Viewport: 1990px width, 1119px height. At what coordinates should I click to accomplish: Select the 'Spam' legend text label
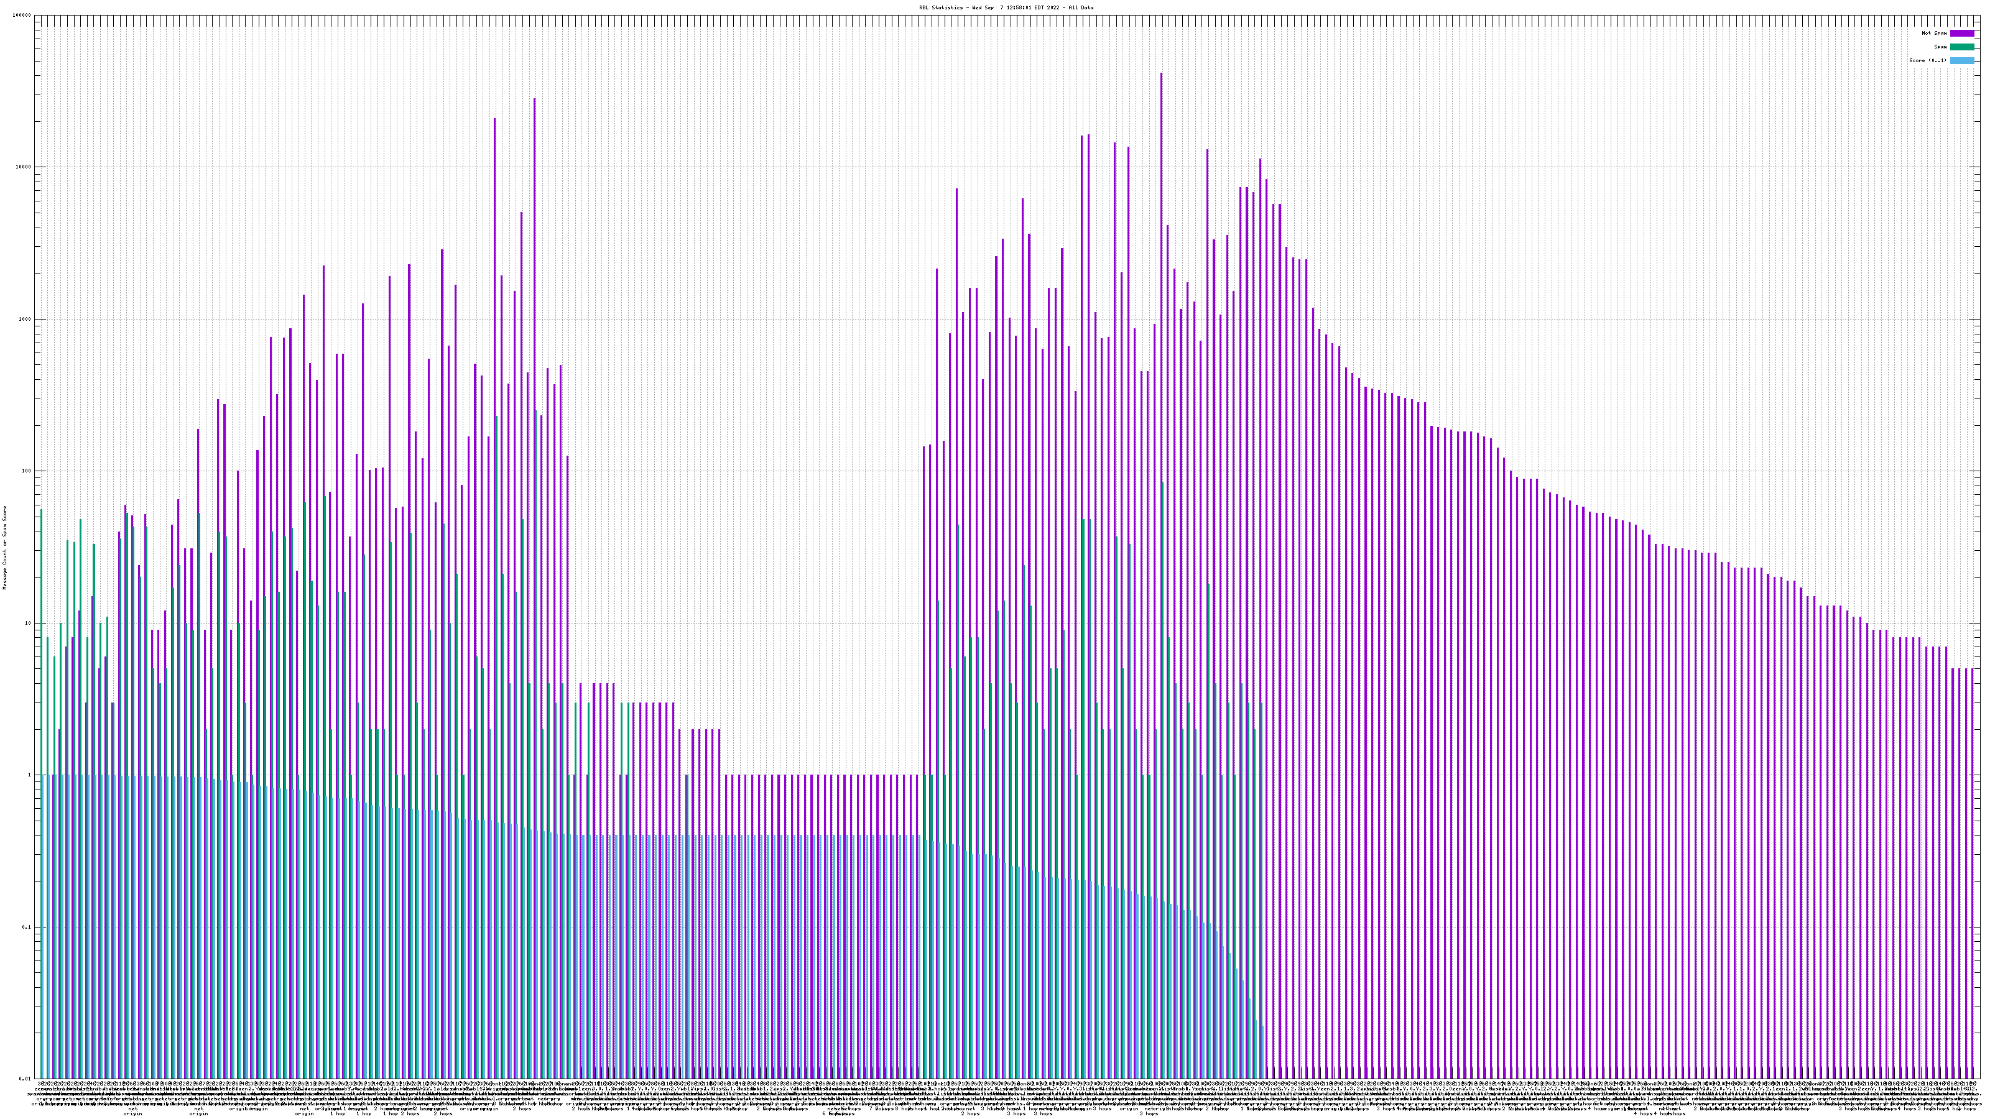(x=1940, y=47)
